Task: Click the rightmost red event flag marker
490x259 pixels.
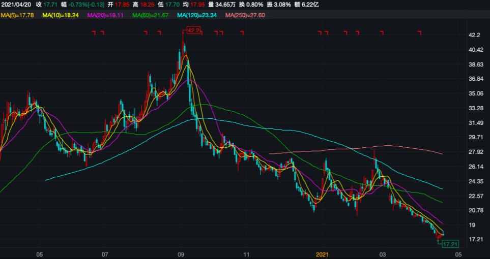Action: click(420, 33)
